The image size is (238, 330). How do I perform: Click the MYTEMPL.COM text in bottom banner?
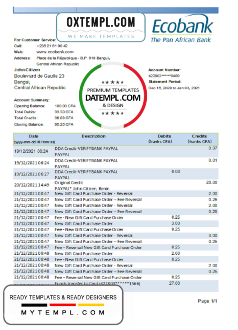coord(63,313)
